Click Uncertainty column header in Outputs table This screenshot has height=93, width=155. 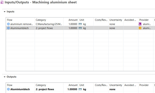pos(116,85)
